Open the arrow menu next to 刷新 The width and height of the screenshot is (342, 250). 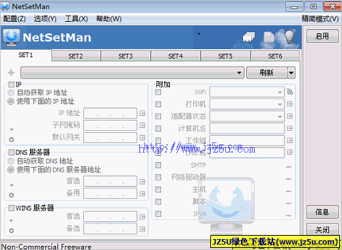pos(291,73)
